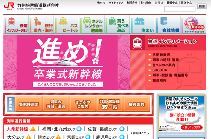Open the サイトマップ link

(116, 3)
